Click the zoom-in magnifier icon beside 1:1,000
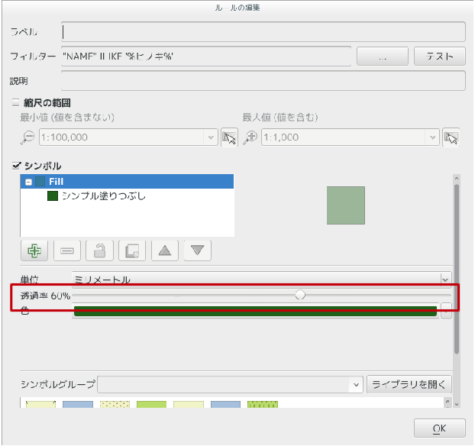The image size is (475, 446). 250,137
